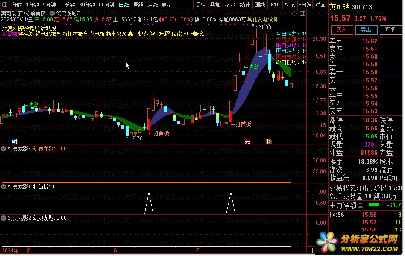Click the 充电桩 concept label

tap(97, 34)
